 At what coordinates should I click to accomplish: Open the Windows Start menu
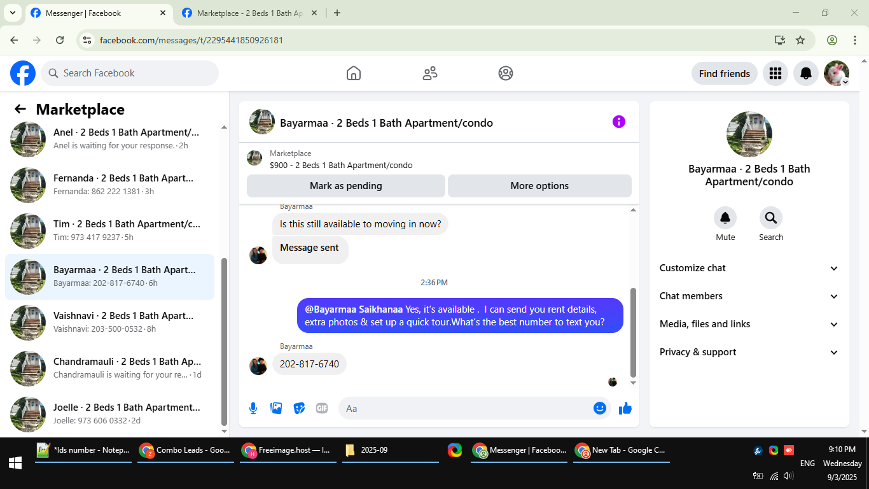15,463
